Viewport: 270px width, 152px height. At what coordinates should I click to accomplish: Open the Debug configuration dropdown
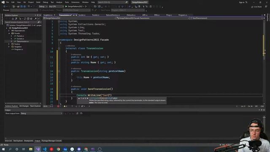click(43, 7)
